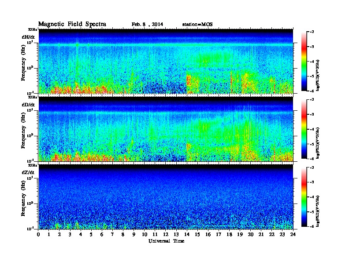Click the "station=MOS" label
349x269 pixels.
click(197, 25)
